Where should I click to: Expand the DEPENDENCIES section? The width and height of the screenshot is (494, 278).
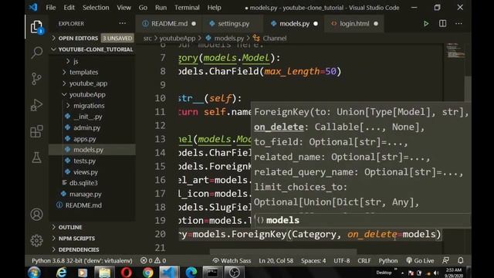point(79,249)
